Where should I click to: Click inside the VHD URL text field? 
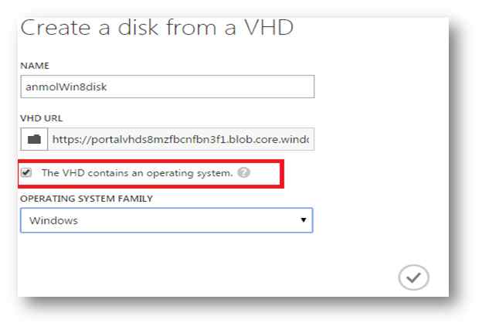pos(182,141)
